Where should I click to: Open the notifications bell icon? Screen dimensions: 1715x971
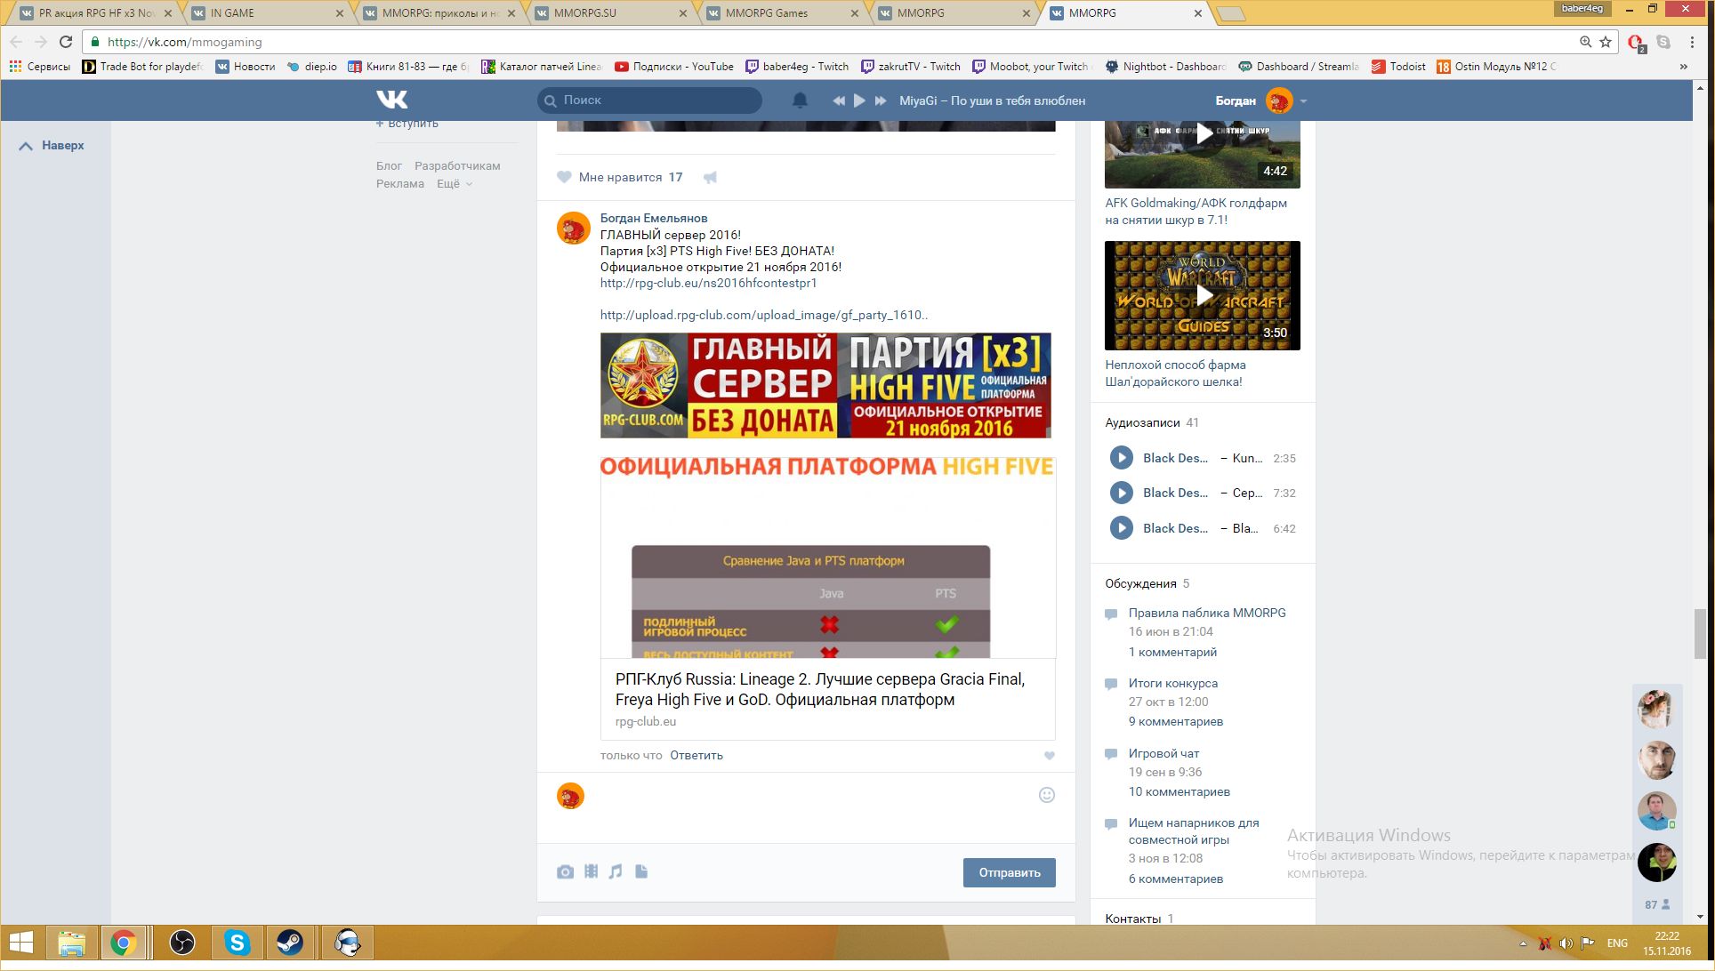click(x=800, y=100)
